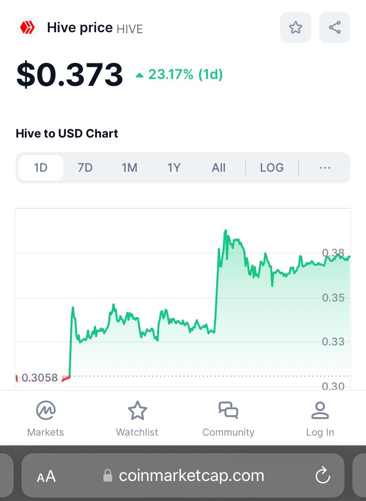Screen dimensions: 366x501
Task: Open the share icon button
Action: point(335,27)
